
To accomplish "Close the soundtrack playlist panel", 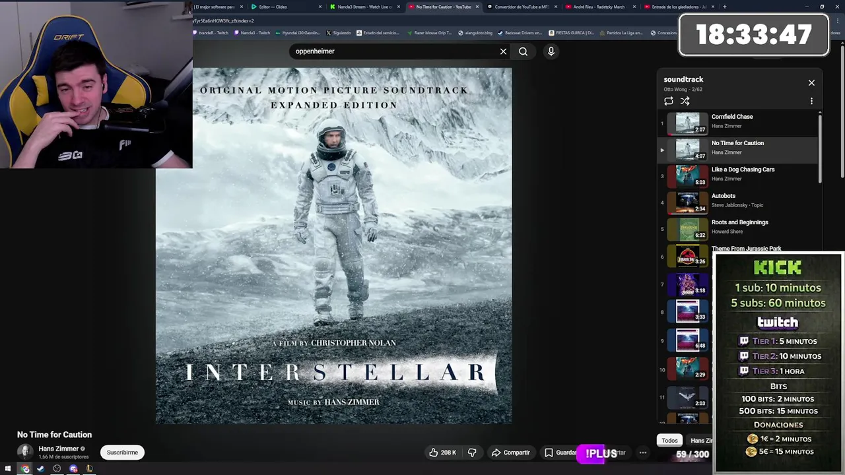I will pyautogui.click(x=811, y=82).
